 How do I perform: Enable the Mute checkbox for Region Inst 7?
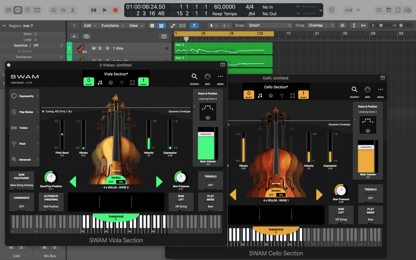35,34
